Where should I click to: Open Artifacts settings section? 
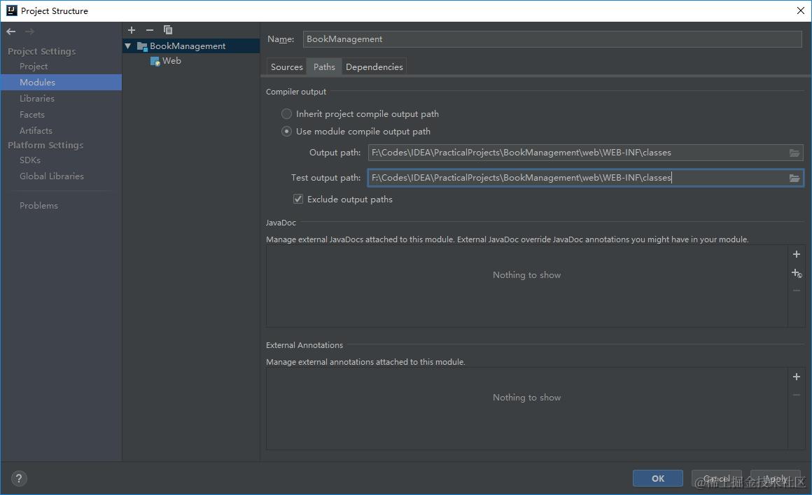coord(36,130)
